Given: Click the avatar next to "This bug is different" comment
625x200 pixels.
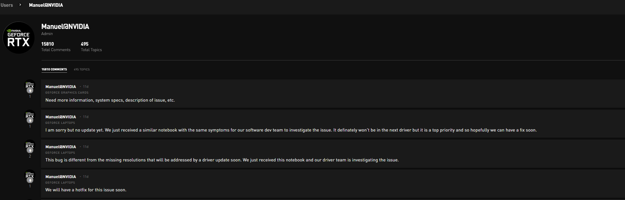Looking at the screenshot, I should 30,145.
